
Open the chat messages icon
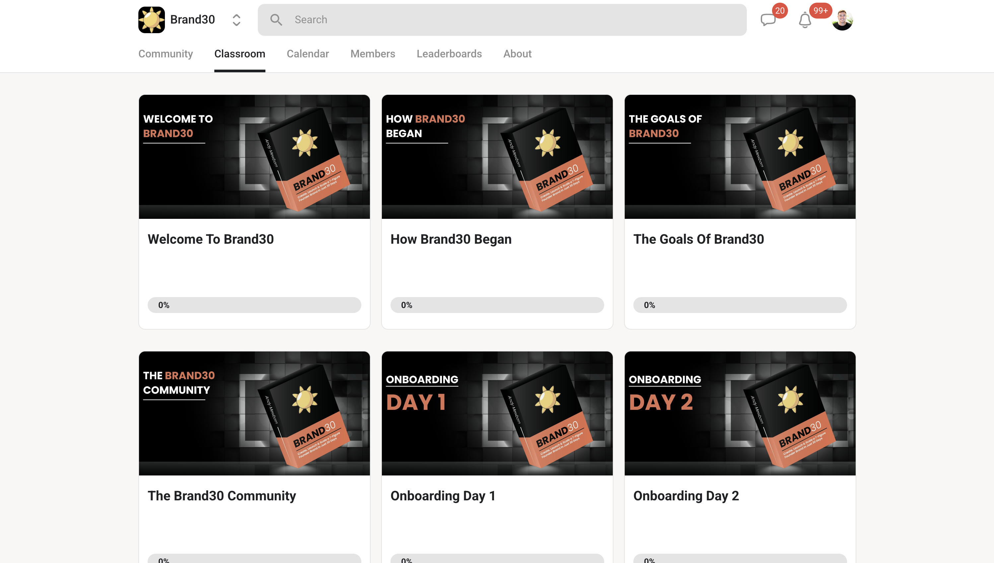point(768,20)
